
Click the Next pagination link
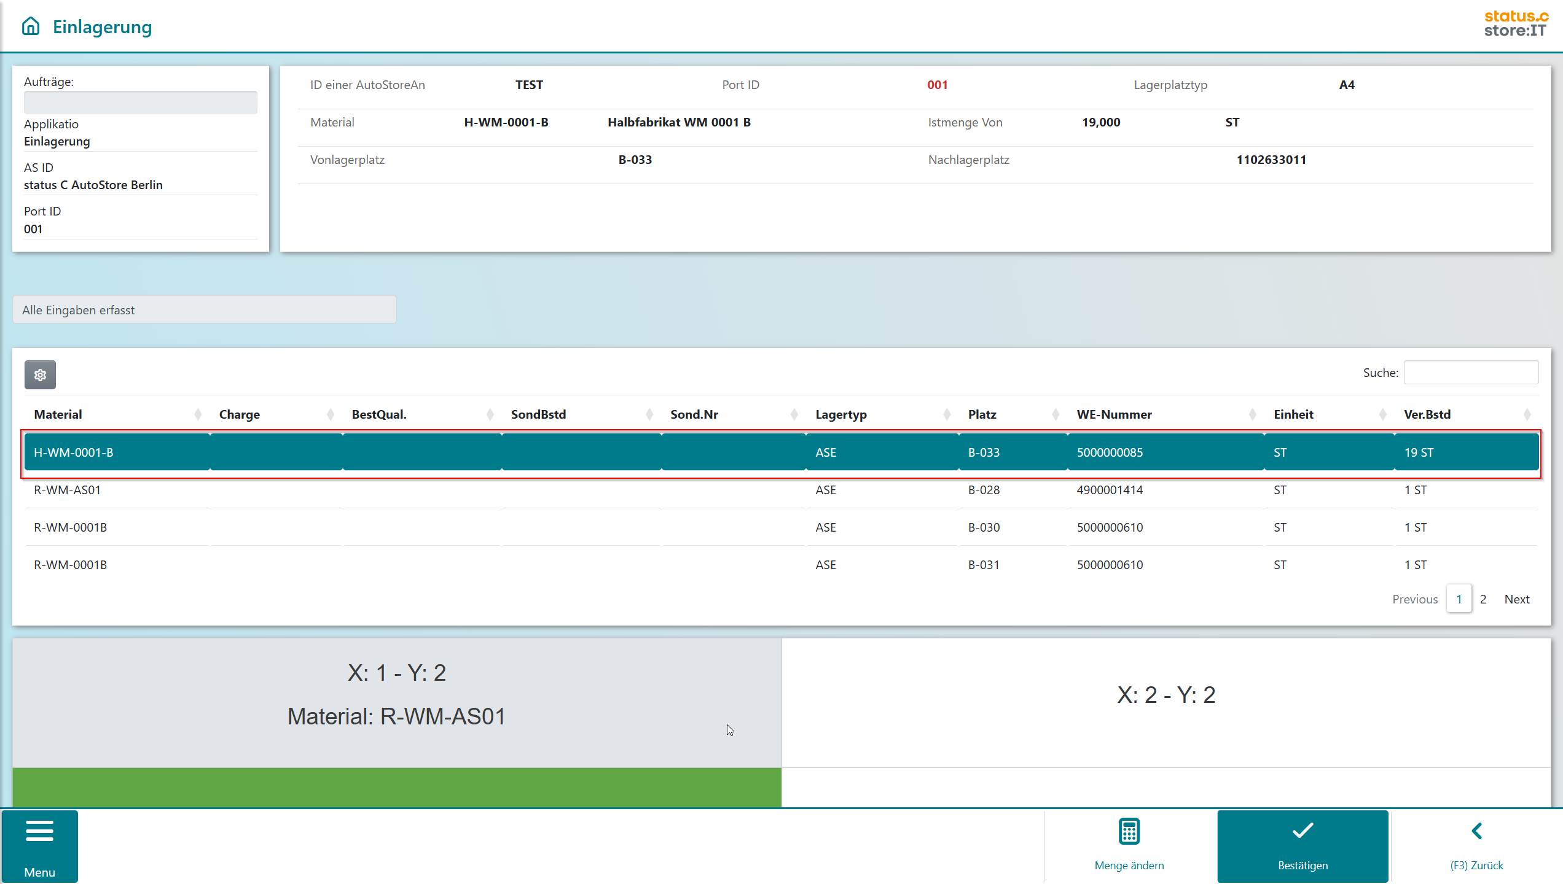tap(1516, 599)
